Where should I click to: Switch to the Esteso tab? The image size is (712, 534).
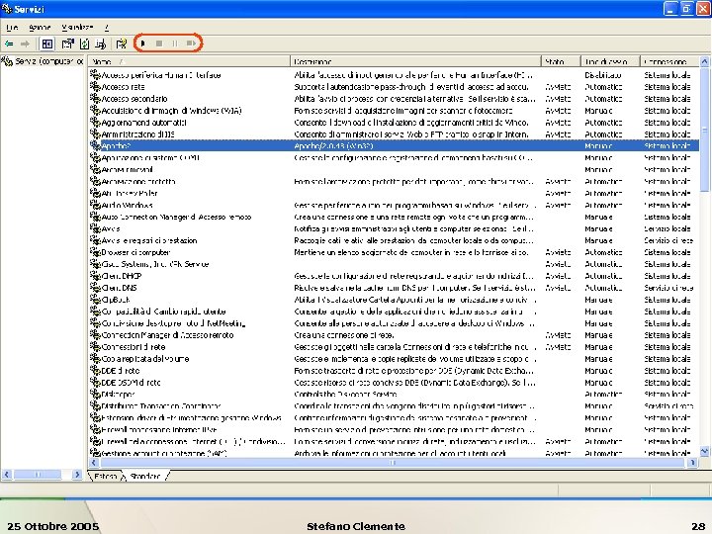click(x=106, y=476)
